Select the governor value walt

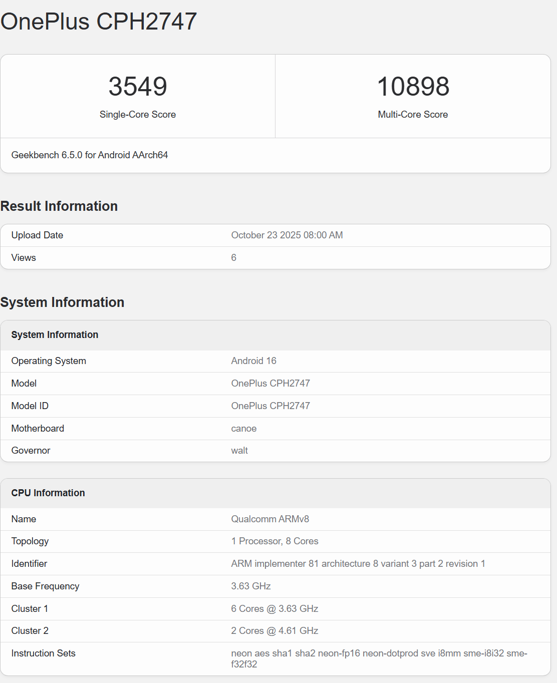pyautogui.click(x=239, y=450)
